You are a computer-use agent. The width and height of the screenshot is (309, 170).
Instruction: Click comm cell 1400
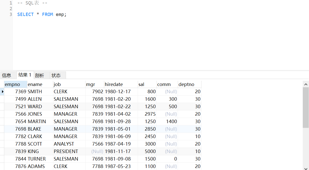click(x=167, y=121)
